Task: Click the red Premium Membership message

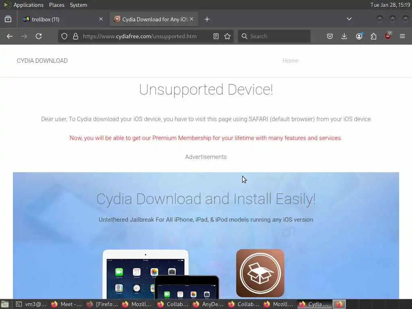Action: [x=206, y=138]
